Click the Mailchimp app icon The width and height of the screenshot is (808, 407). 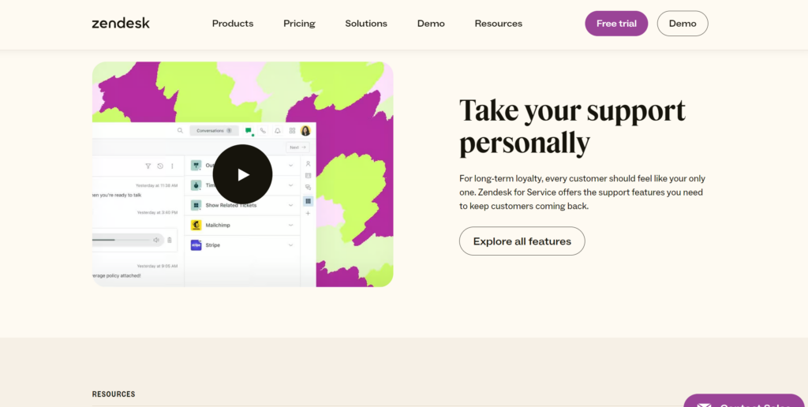196,225
